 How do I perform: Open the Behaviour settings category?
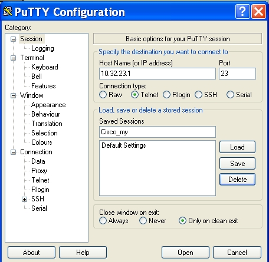click(x=45, y=114)
